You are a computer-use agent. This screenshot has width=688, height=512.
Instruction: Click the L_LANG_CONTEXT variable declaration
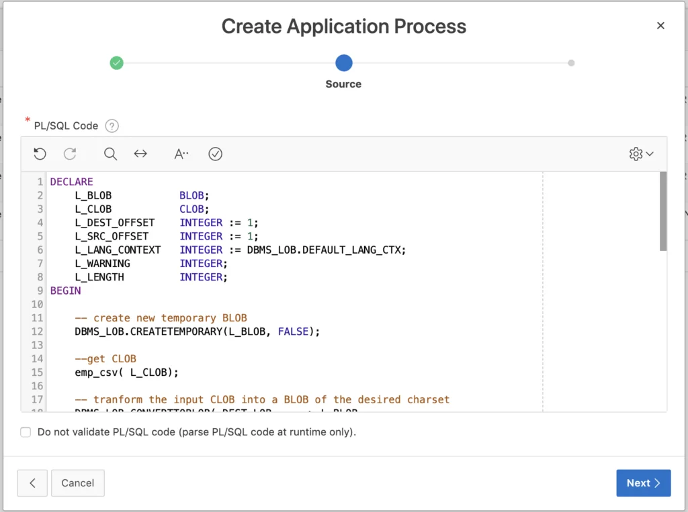point(240,250)
